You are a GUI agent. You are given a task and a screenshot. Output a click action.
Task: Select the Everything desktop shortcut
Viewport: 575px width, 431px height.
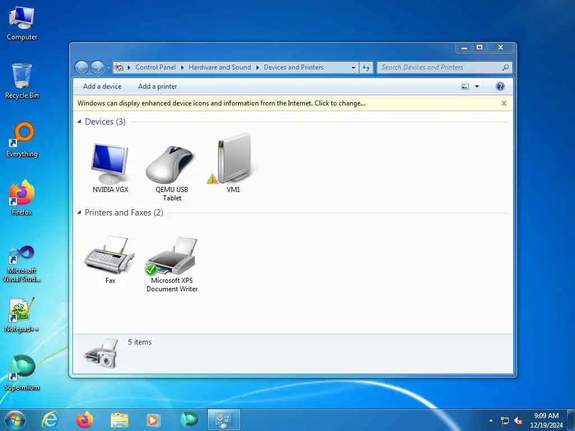tap(22, 140)
